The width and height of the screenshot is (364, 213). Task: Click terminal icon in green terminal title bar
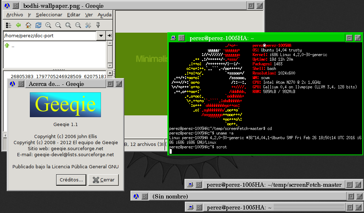173,38
